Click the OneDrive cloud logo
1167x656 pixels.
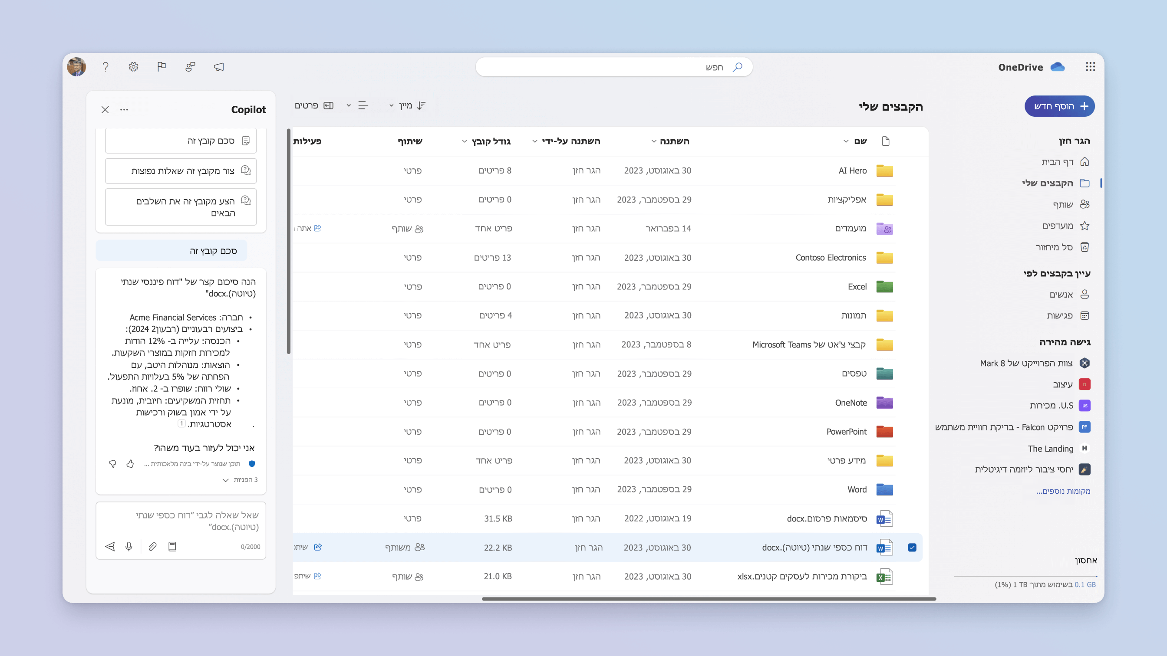pyautogui.click(x=1057, y=67)
